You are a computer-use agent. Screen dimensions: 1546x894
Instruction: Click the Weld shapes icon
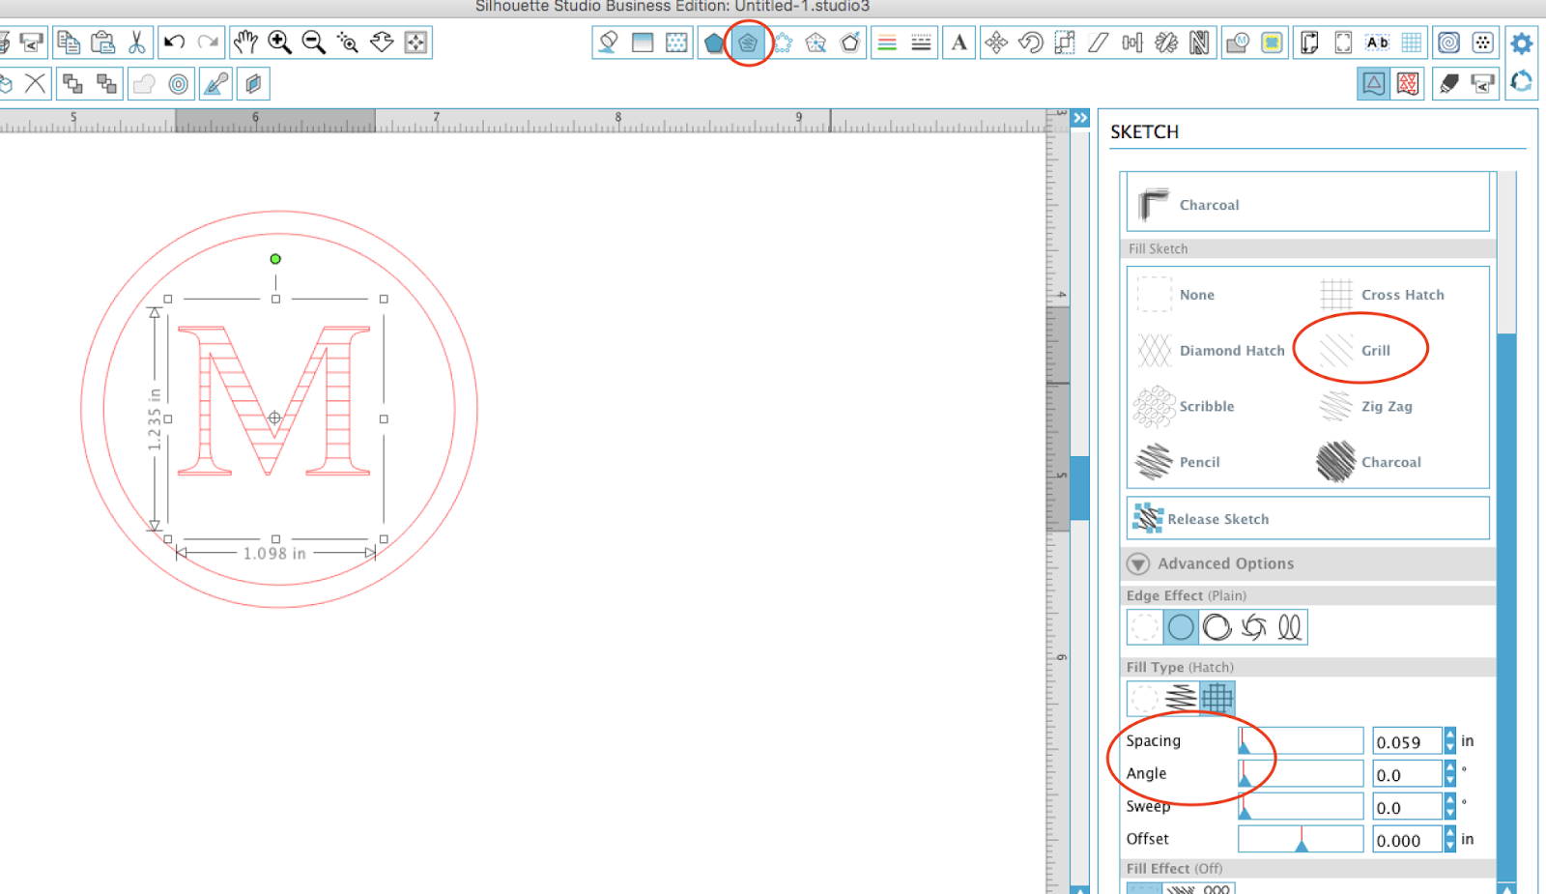[x=144, y=84]
